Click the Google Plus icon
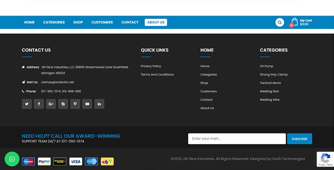334x170 pixels. (51, 104)
